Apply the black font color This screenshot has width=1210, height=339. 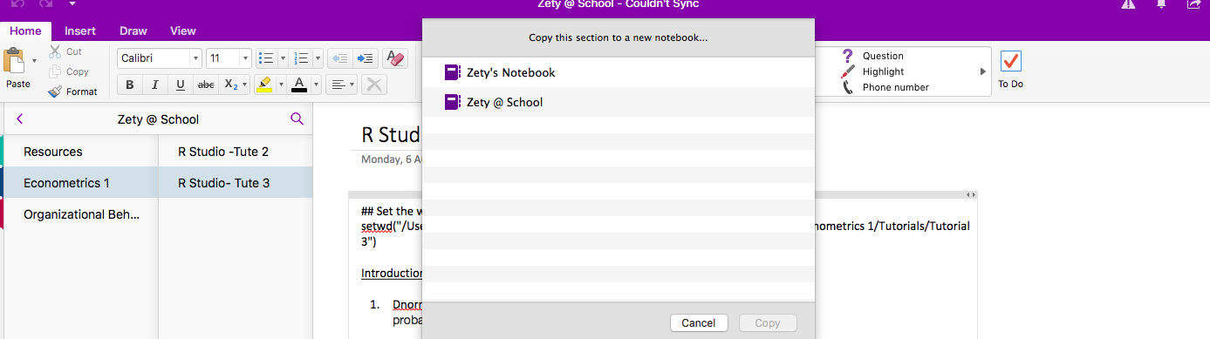tap(299, 85)
